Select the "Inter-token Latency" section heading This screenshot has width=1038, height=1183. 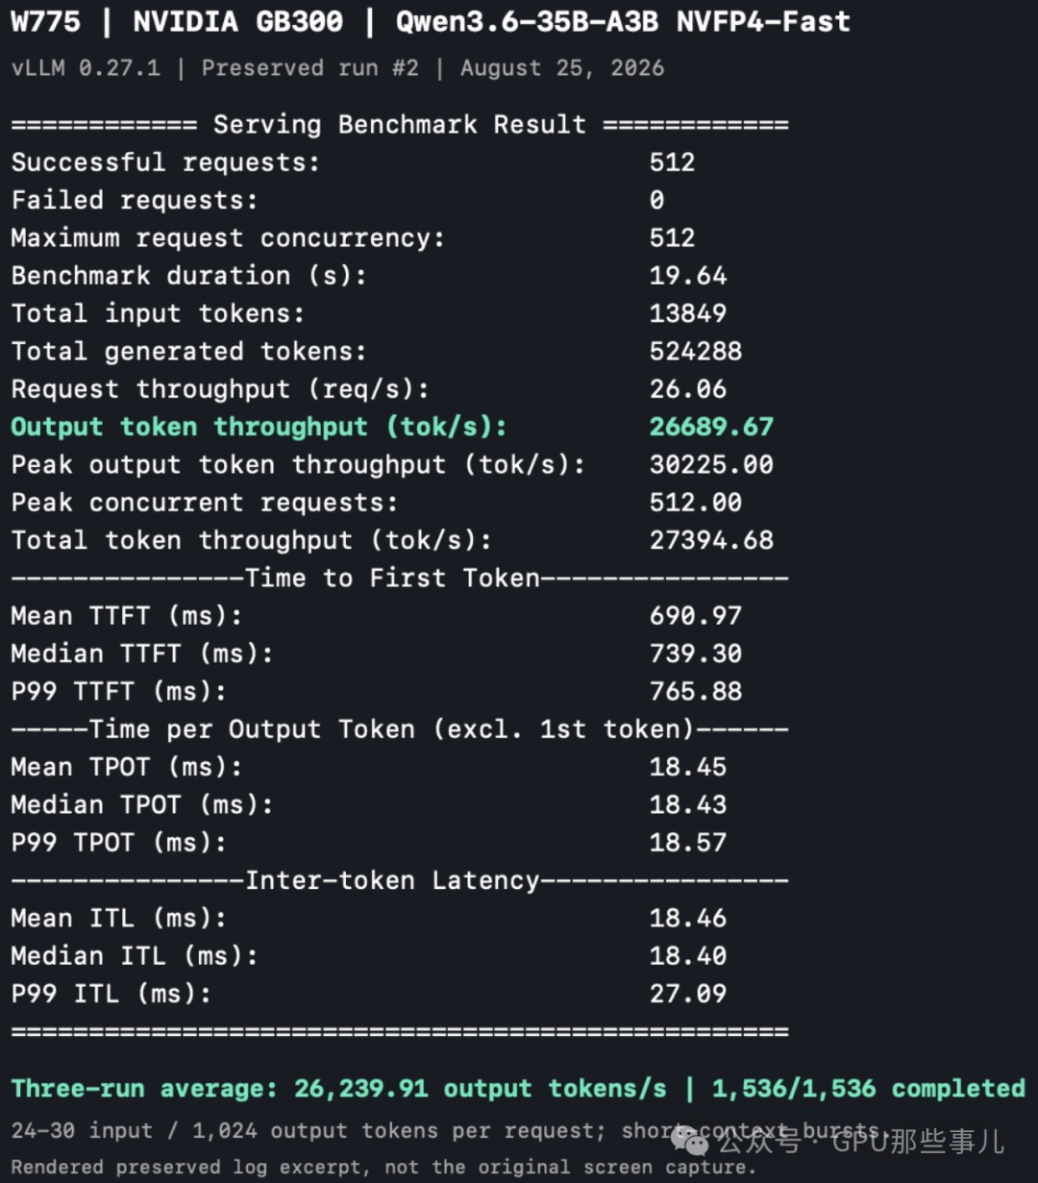[392, 880]
